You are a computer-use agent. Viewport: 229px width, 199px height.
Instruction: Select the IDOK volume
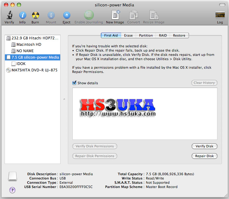33,64
